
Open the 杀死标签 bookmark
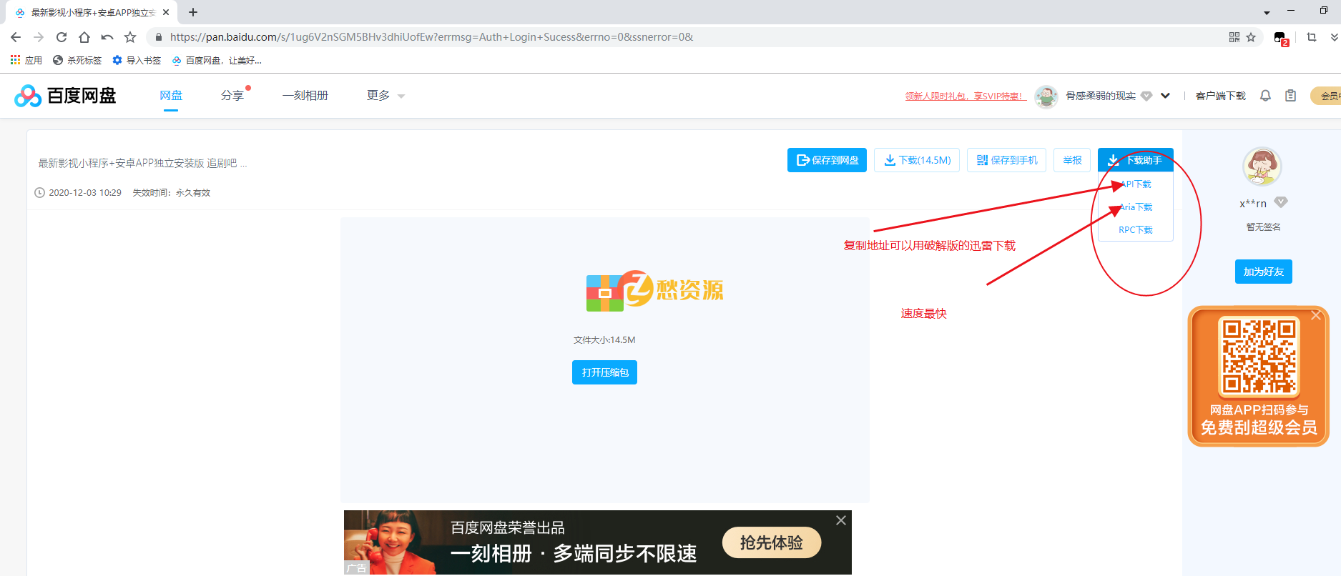pos(77,60)
